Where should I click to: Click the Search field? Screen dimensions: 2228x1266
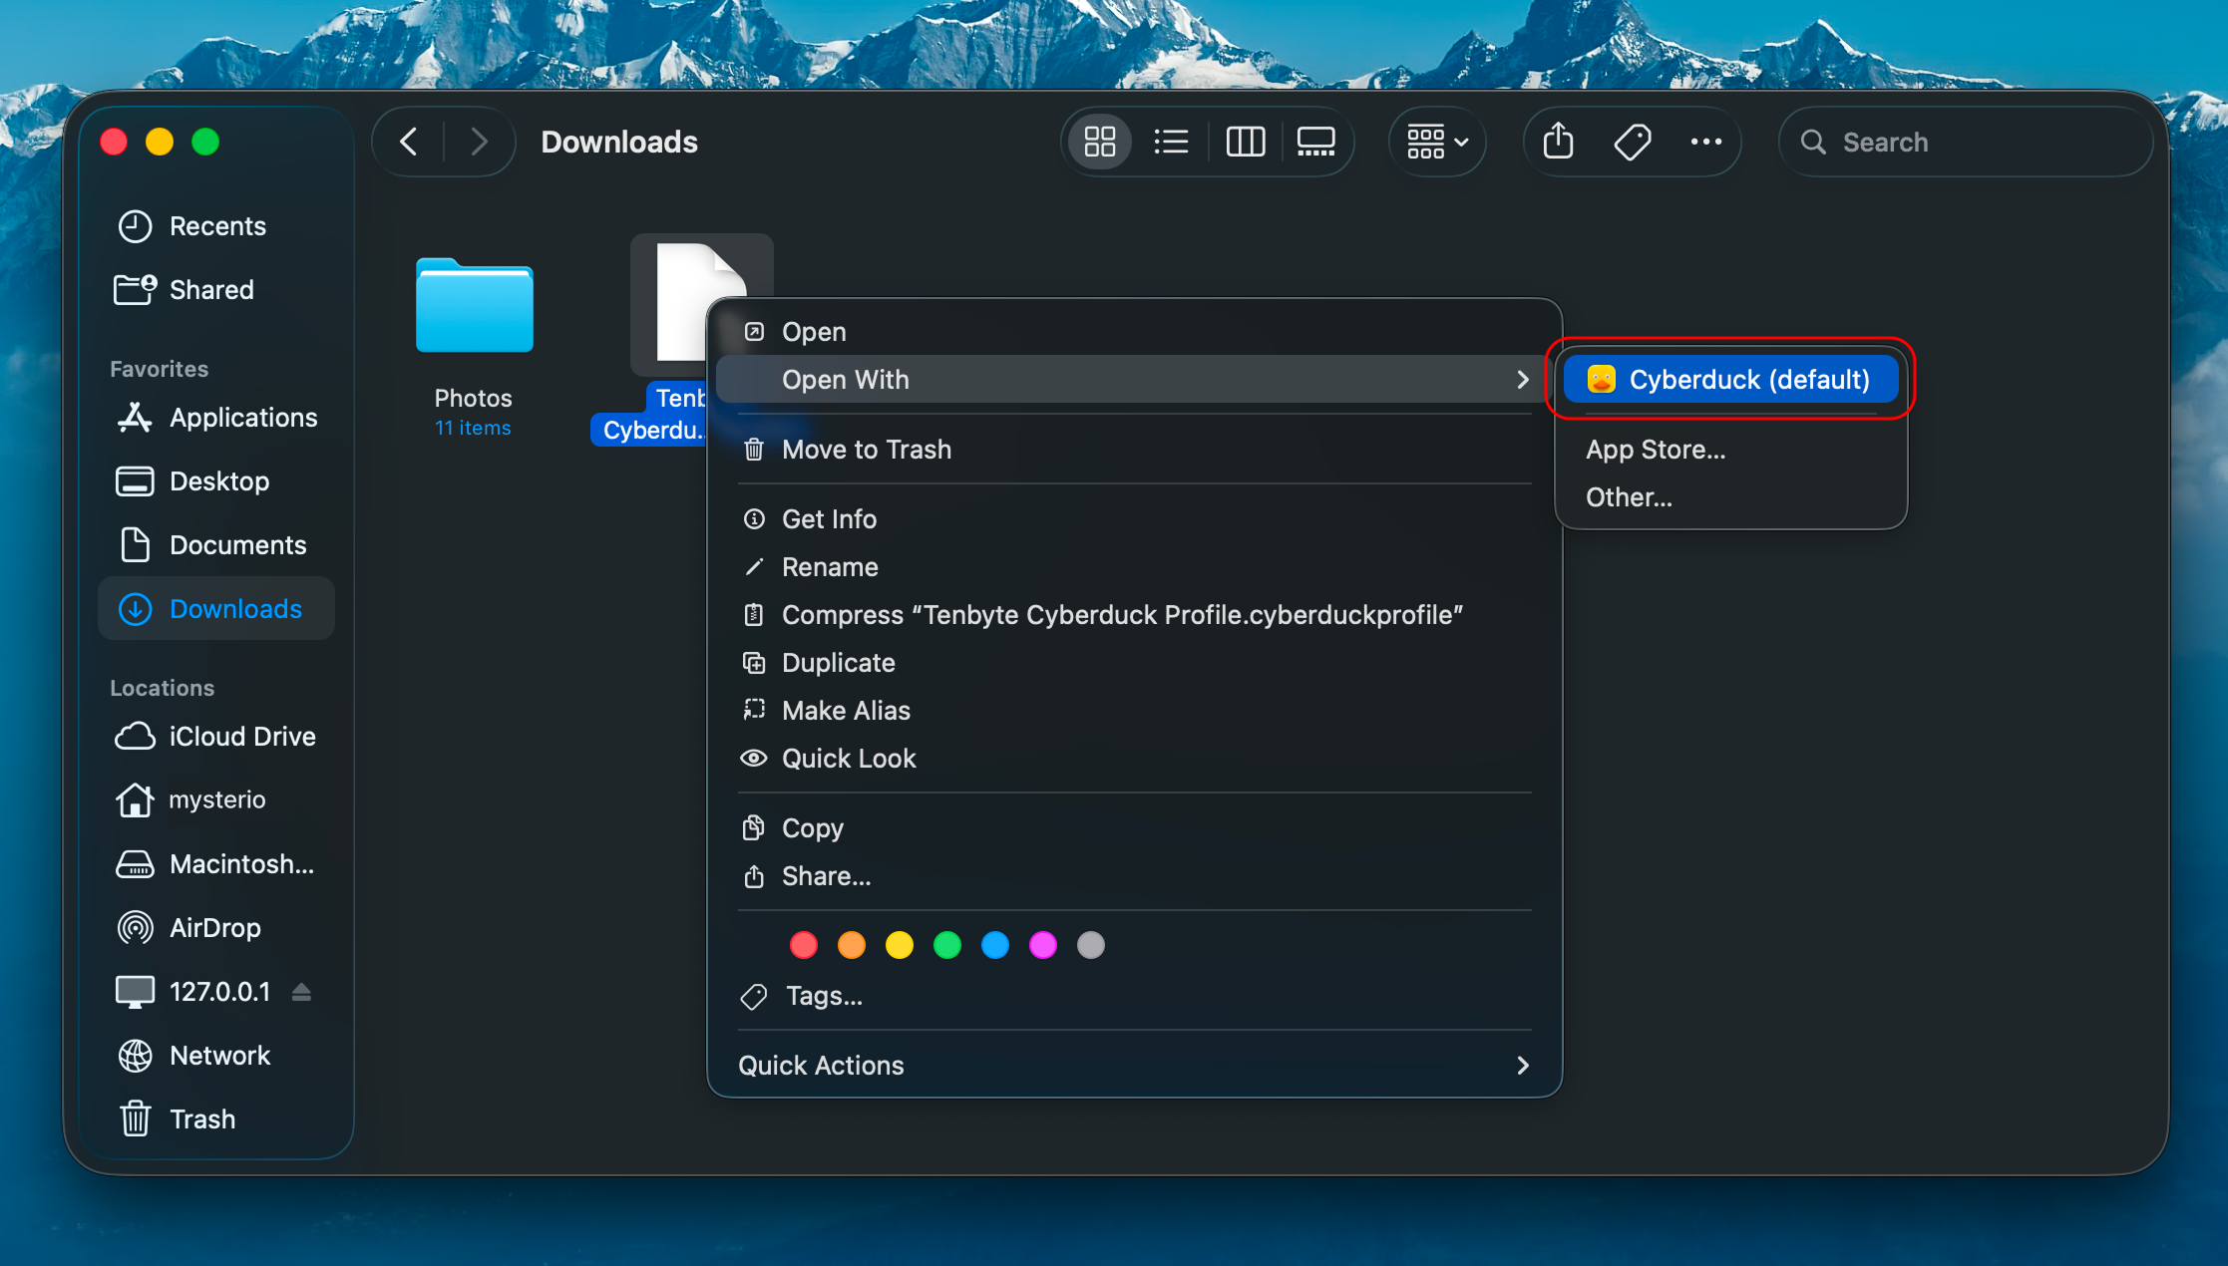[1965, 142]
